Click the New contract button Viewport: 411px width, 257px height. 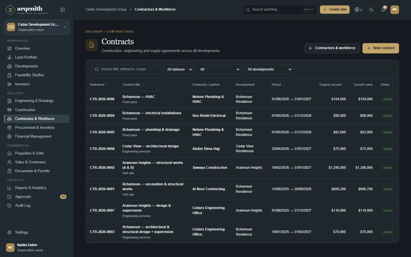click(x=381, y=48)
